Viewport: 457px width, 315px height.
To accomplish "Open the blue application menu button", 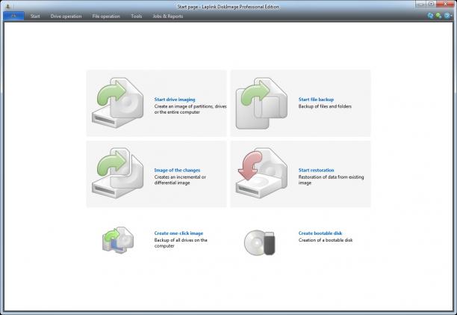I will (13, 16).
